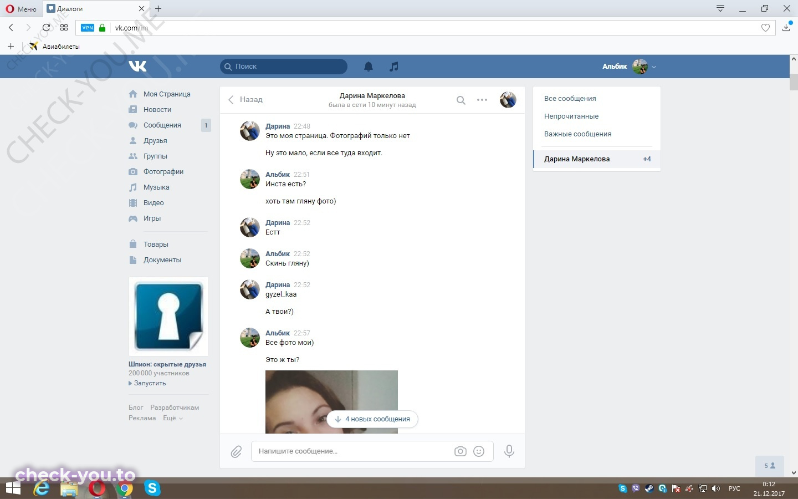Open Авиабилеты bookmark
Viewport: 798px width, 499px height.
click(55, 47)
